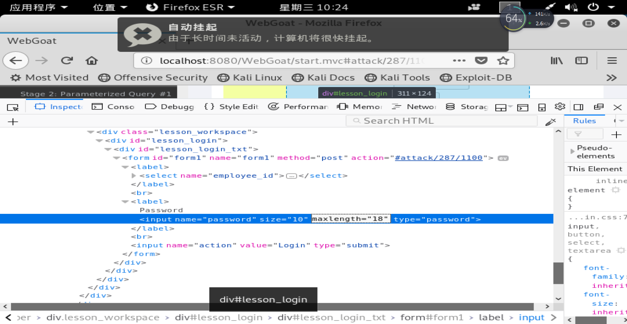Collapse the div lesson_workspace node
This screenshot has width=627, height=324.
point(91,132)
